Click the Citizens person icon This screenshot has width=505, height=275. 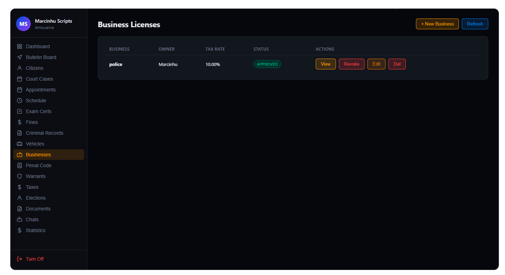point(20,68)
